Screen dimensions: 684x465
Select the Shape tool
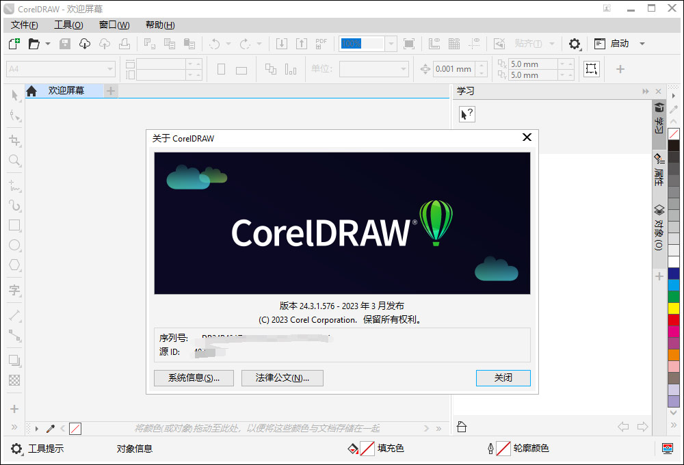(14, 116)
